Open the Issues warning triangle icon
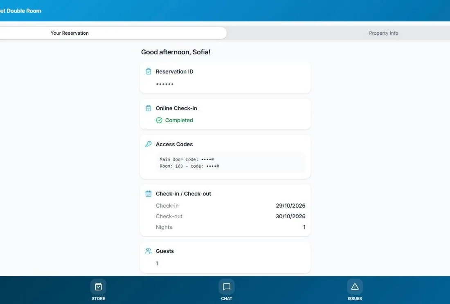450x304 pixels. (355, 286)
